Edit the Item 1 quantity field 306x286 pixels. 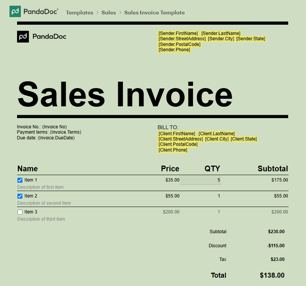[x=200, y=180]
